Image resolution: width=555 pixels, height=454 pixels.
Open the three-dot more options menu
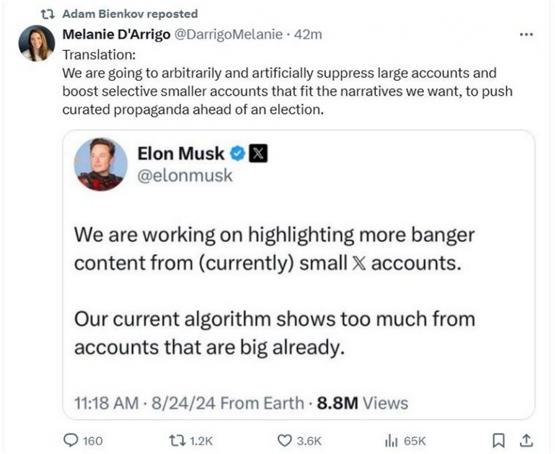tap(527, 35)
